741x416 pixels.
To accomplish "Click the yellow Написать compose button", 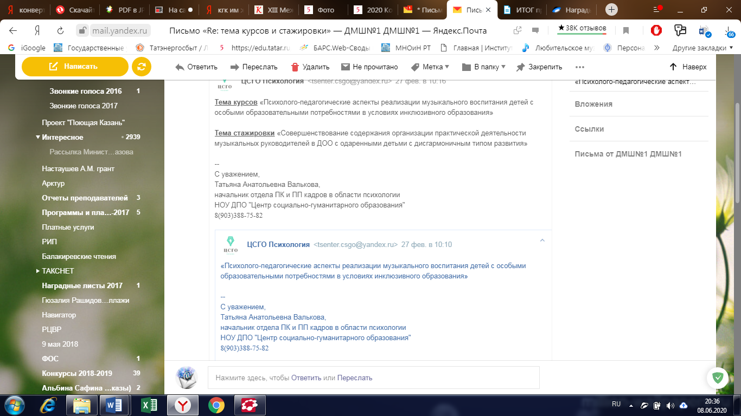I will click(x=74, y=67).
